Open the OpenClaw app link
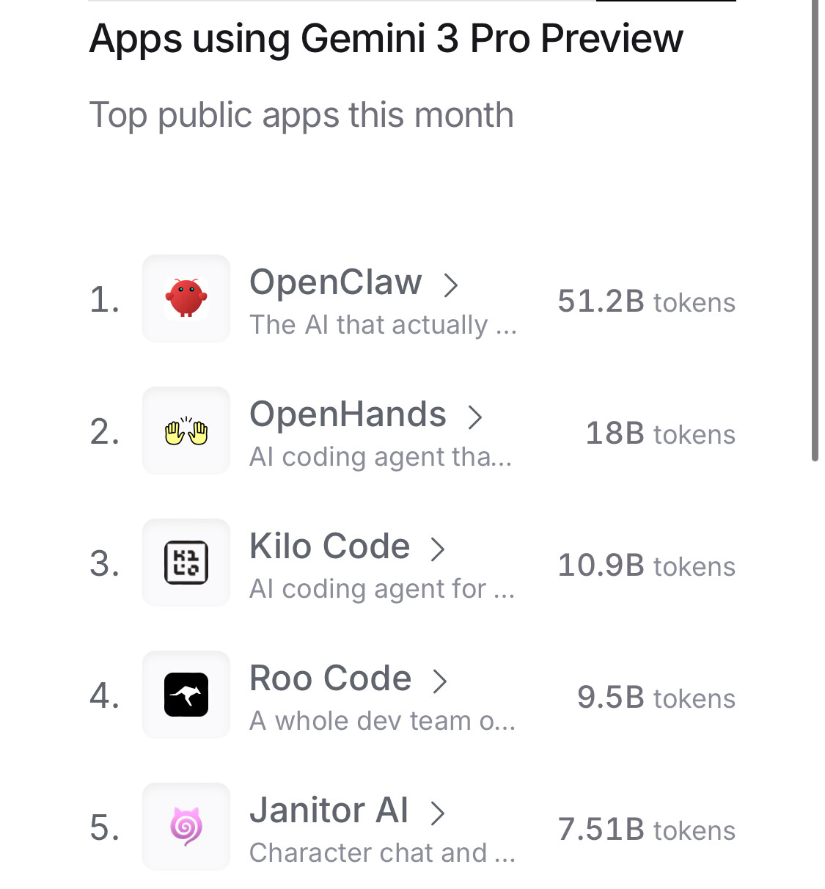 [x=336, y=282]
